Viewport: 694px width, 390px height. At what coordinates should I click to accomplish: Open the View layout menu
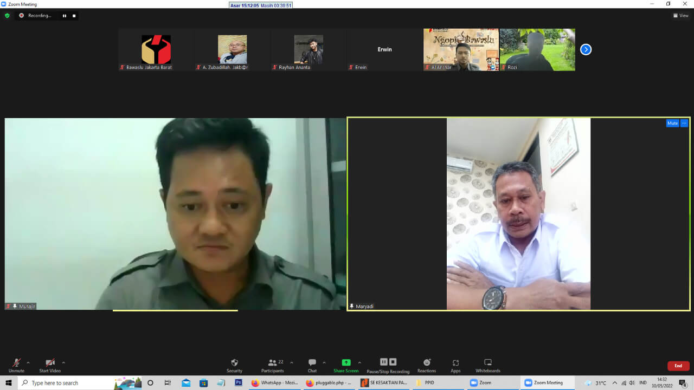click(680, 16)
